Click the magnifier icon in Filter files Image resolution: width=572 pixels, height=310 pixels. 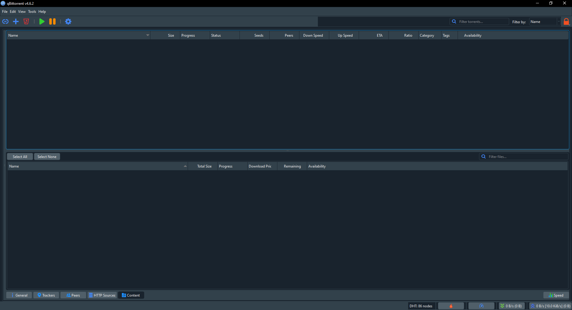point(484,156)
